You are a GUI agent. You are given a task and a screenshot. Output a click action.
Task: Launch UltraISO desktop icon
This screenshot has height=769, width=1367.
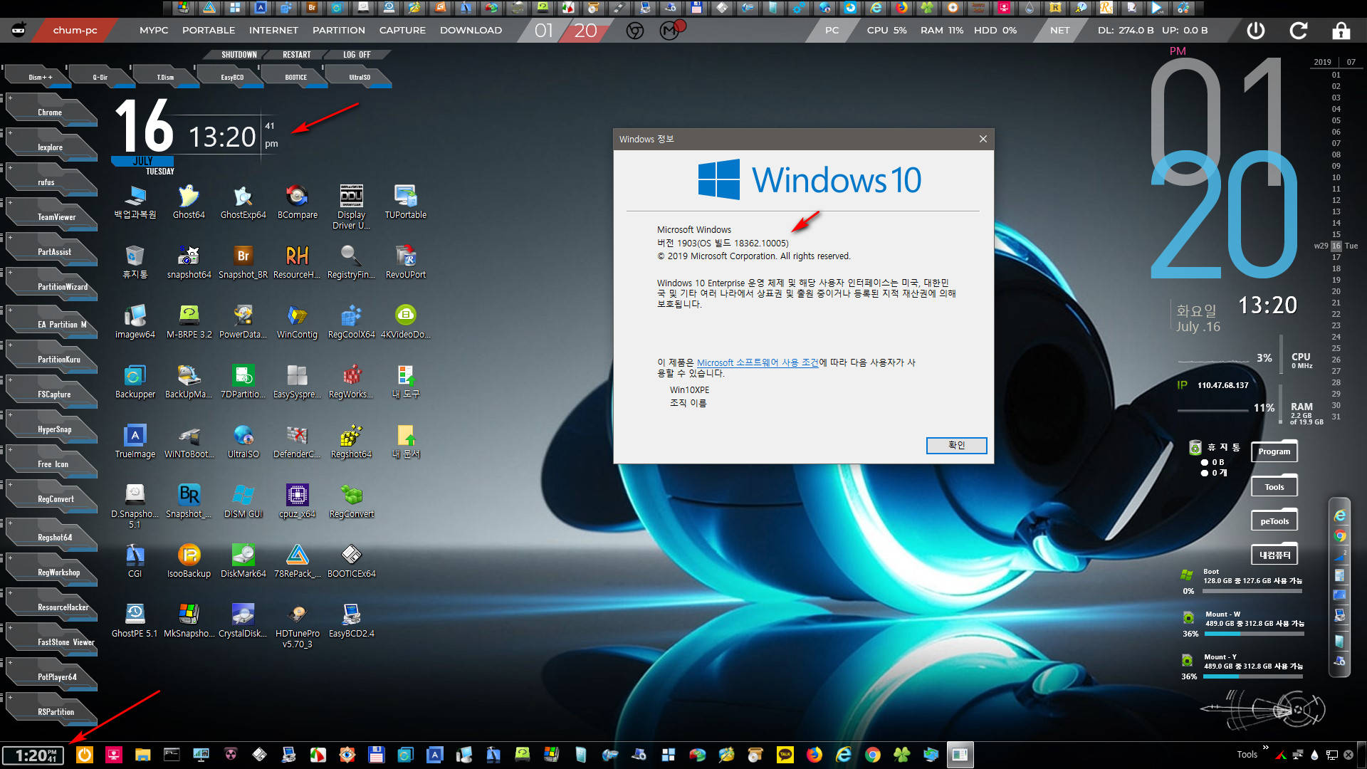pos(243,441)
